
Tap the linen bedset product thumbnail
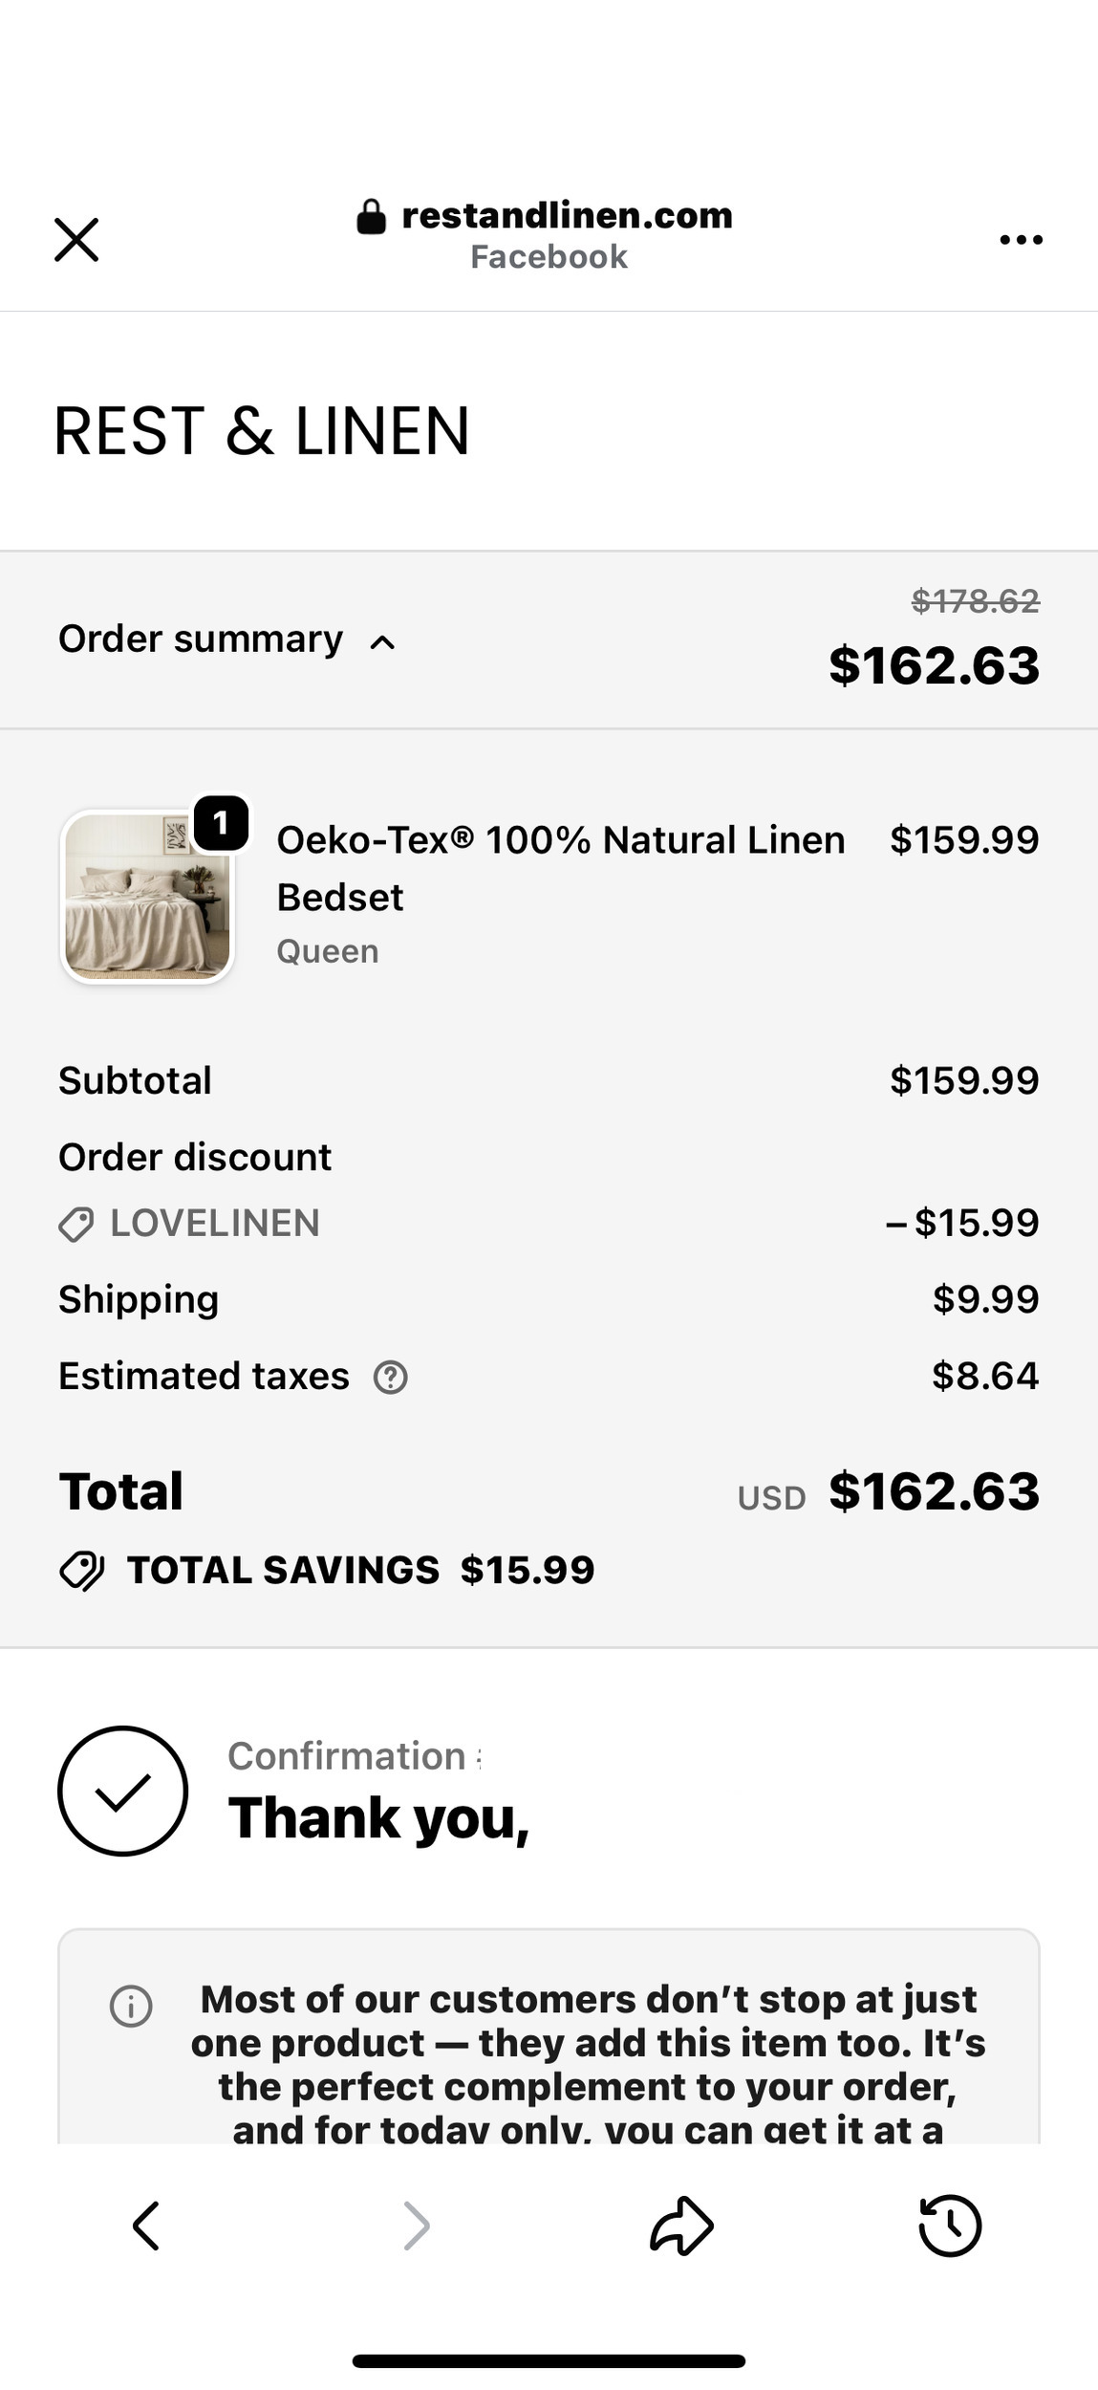coord(147,897)
